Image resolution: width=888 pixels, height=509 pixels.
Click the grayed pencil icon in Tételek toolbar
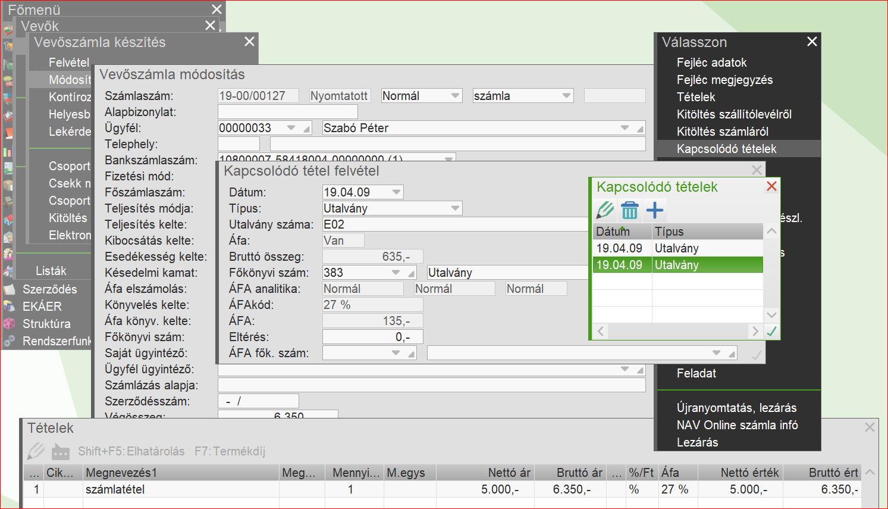(36, 451)
